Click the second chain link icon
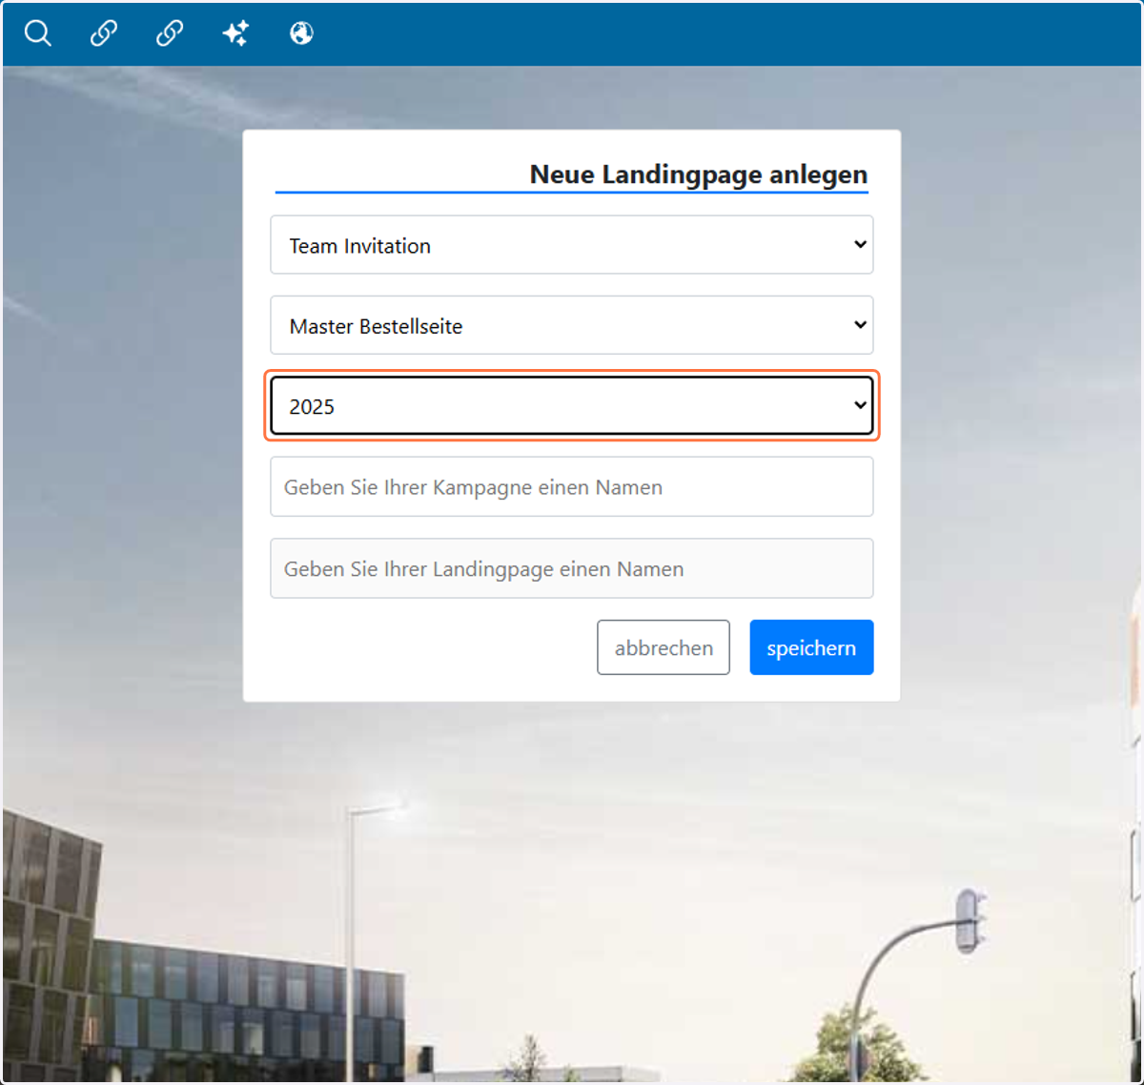The width and height of the screenshot is (1144, 1085). pyautogui.click(x=170, y=33)
